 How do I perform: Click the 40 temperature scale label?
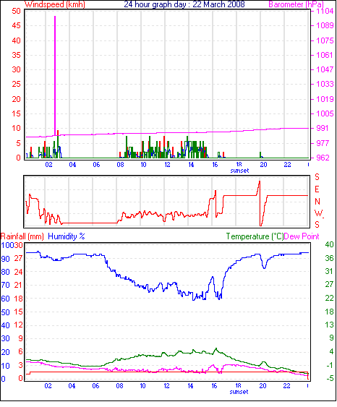pos(329,244)
